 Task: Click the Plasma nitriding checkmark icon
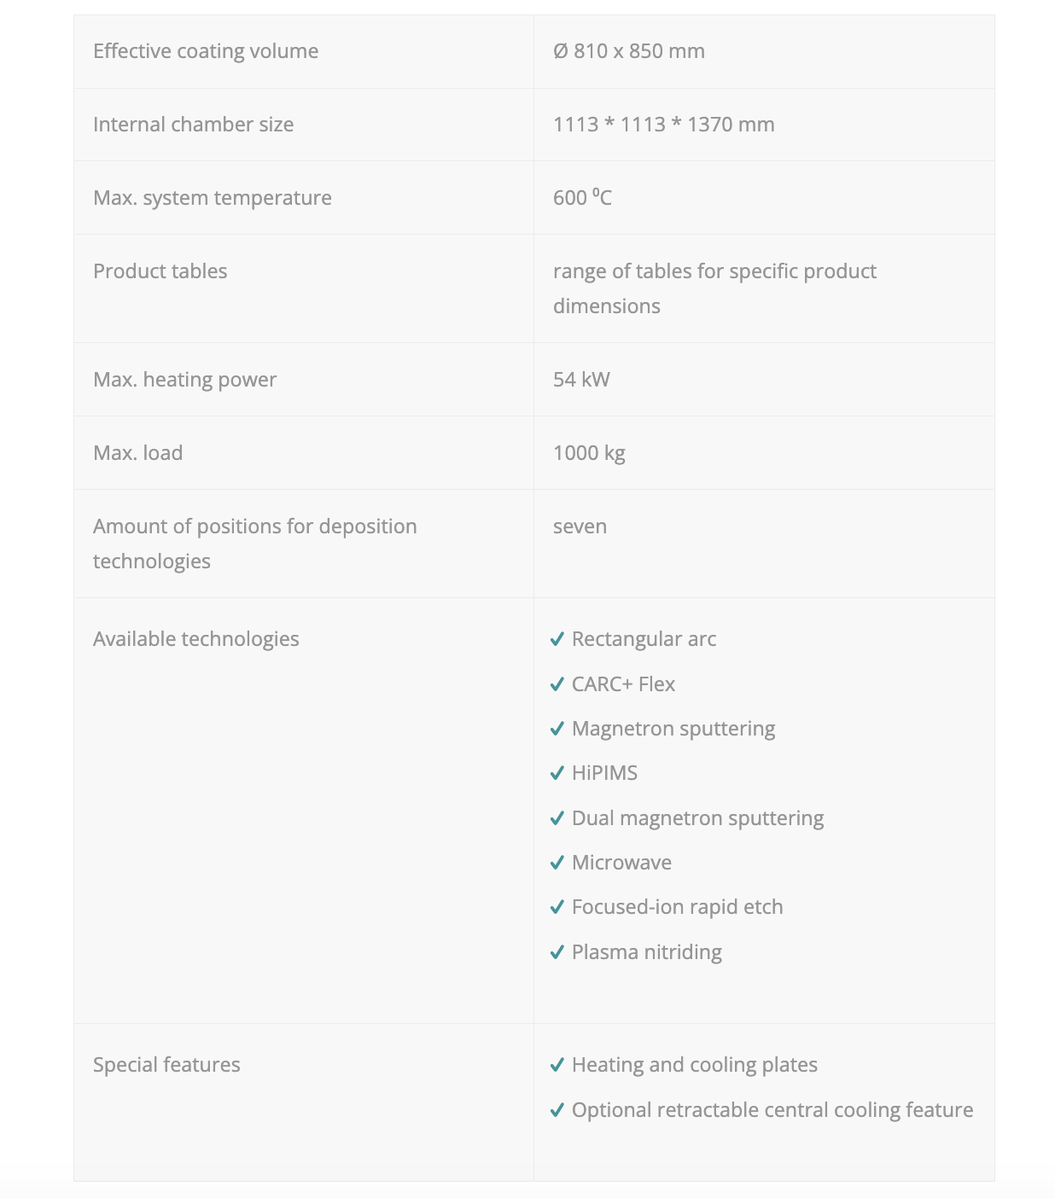pos(557,952)
